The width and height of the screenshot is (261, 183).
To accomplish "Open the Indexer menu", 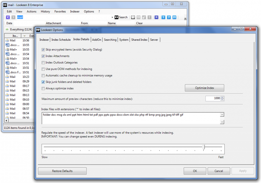I will pyautogui.click(x=75, y=11).
